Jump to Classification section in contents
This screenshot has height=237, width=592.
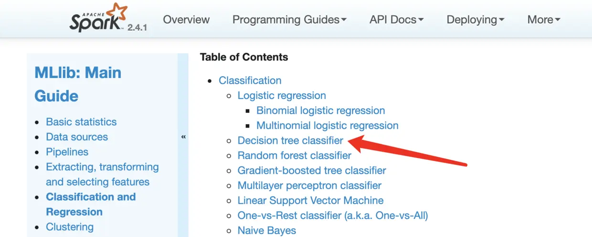[250, 80]
